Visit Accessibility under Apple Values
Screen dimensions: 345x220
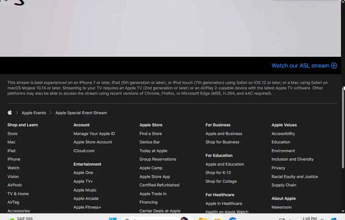283,134
